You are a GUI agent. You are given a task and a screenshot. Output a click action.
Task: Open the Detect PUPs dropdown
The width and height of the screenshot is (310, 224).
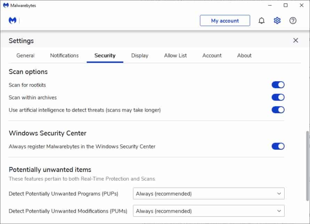tap(209, 194)
